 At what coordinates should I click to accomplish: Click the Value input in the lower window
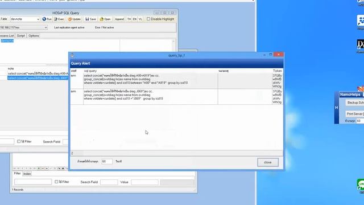(144, 182)
